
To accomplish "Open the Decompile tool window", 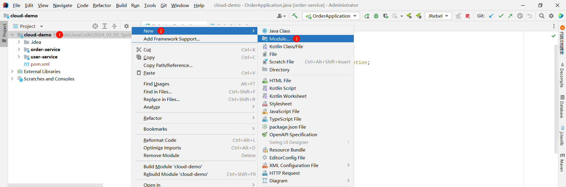I will point(562,75).
